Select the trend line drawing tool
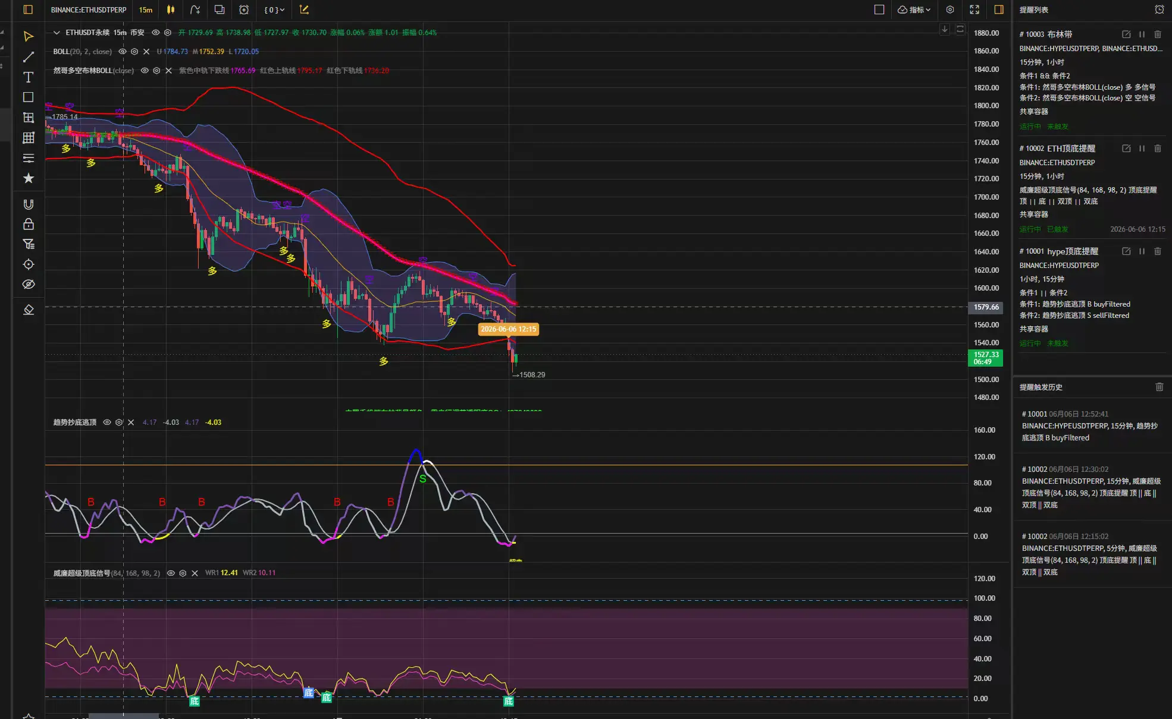The width and height of the screenshot is (1172, 719). tap(28, 57)
